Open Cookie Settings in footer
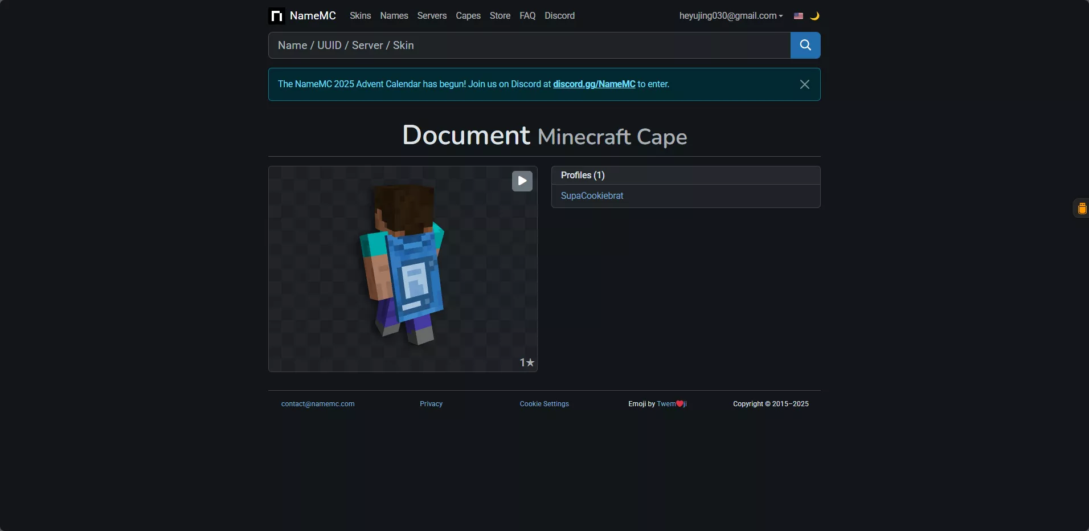Image resolution: width=1089 pixels, height=531 pixels. [x=544, y=404]
